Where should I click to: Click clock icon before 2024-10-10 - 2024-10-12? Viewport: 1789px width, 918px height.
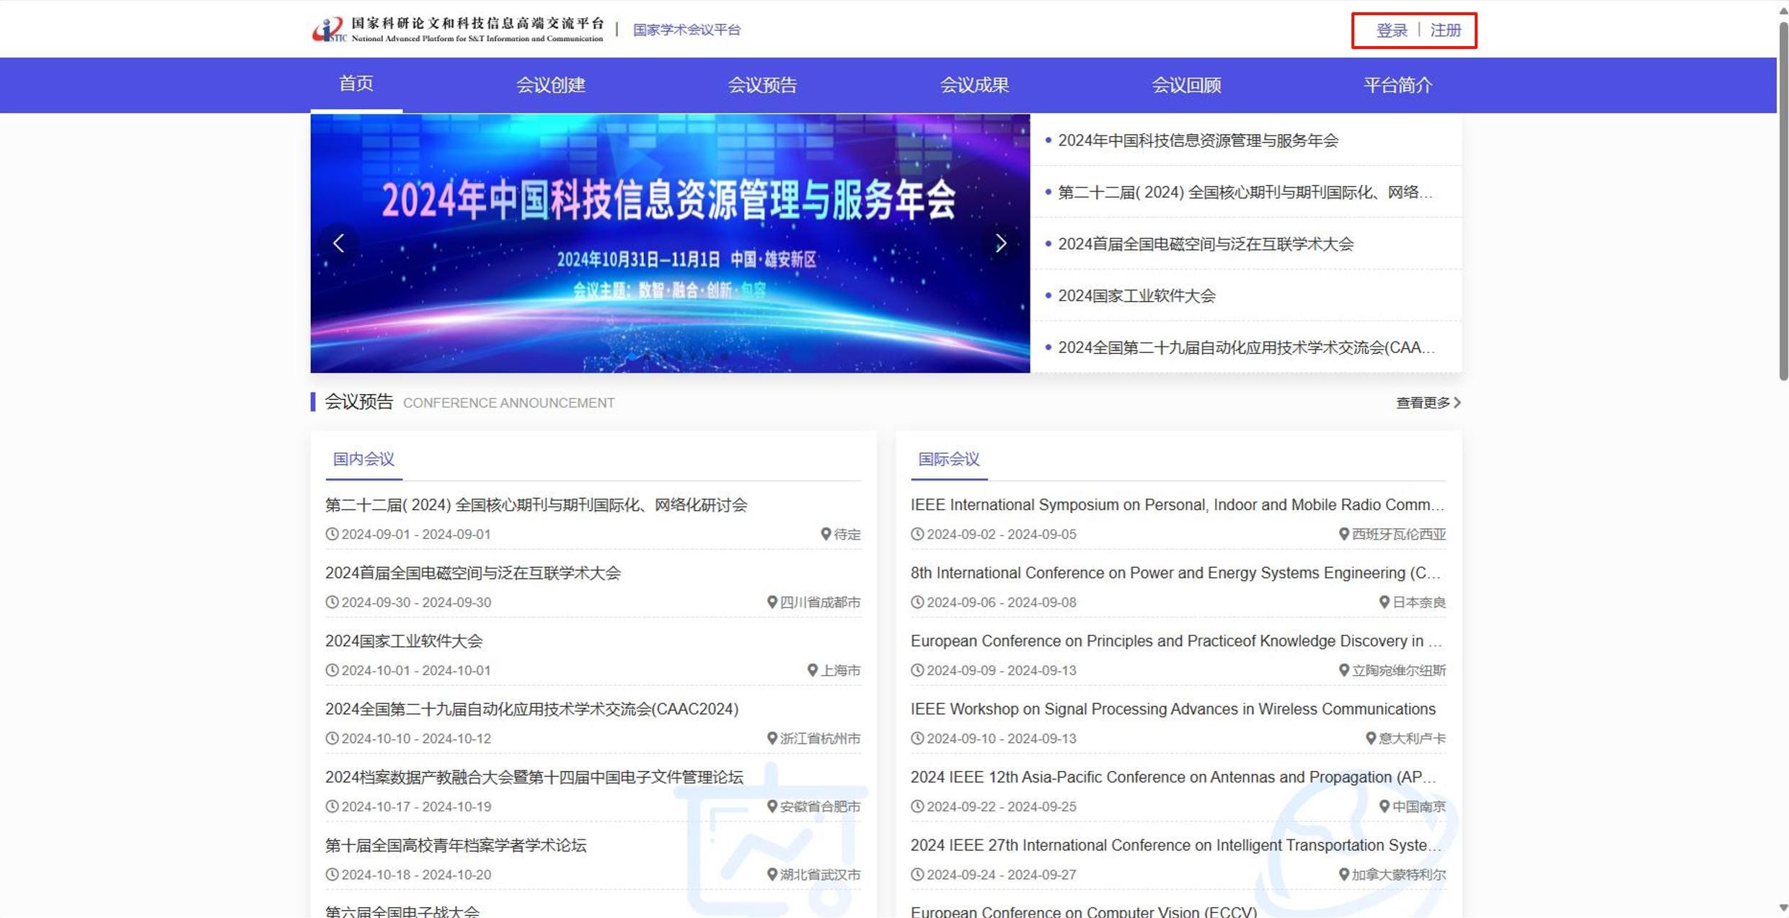(x=332, y=738)
